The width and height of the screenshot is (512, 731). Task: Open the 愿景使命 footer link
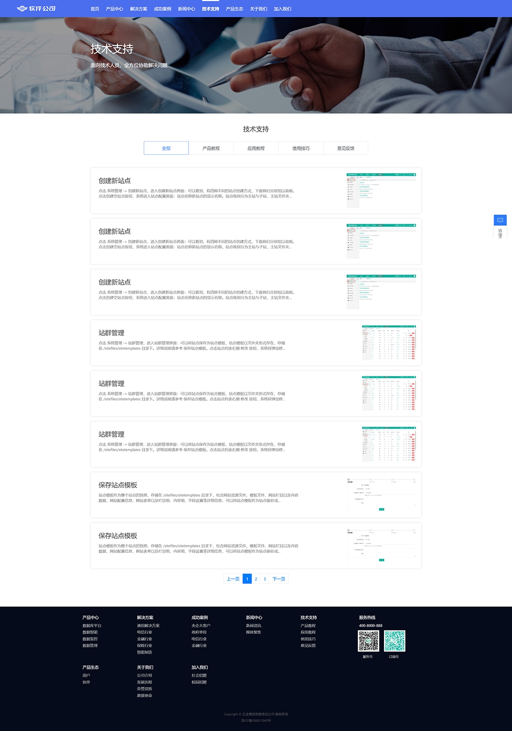[144, 695]
